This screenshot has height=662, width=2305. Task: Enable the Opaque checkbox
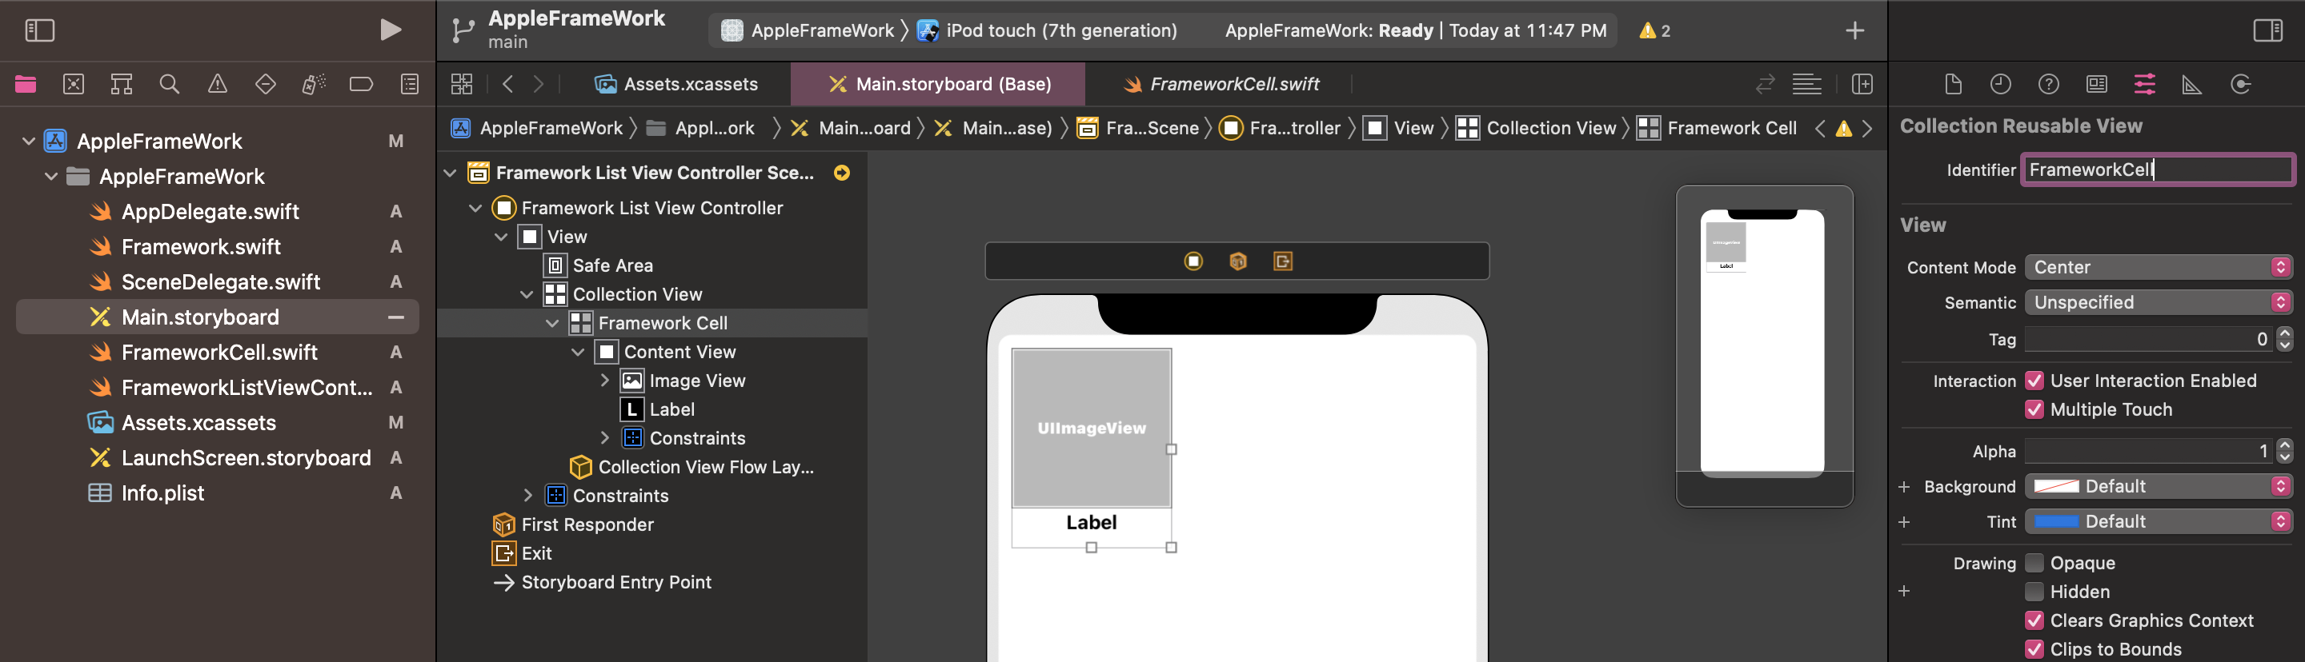coord(2034,563)
